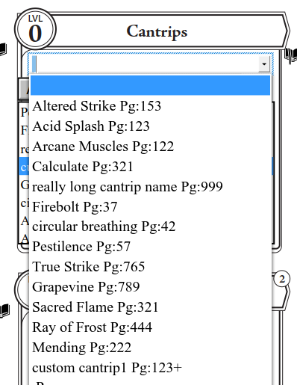Click the circled 2 badge
This screenshot has width=297, height=385.
pos(281,279)
